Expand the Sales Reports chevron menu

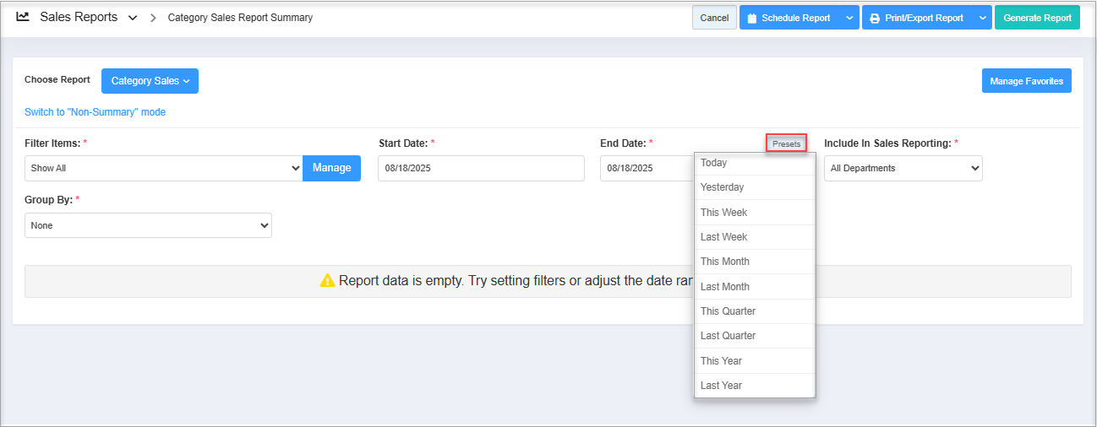click(x=133, y=18)
